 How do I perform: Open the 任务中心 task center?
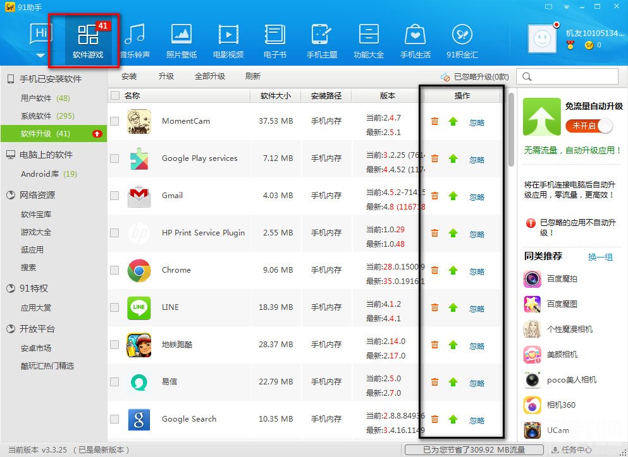click(x=572, y=450)
